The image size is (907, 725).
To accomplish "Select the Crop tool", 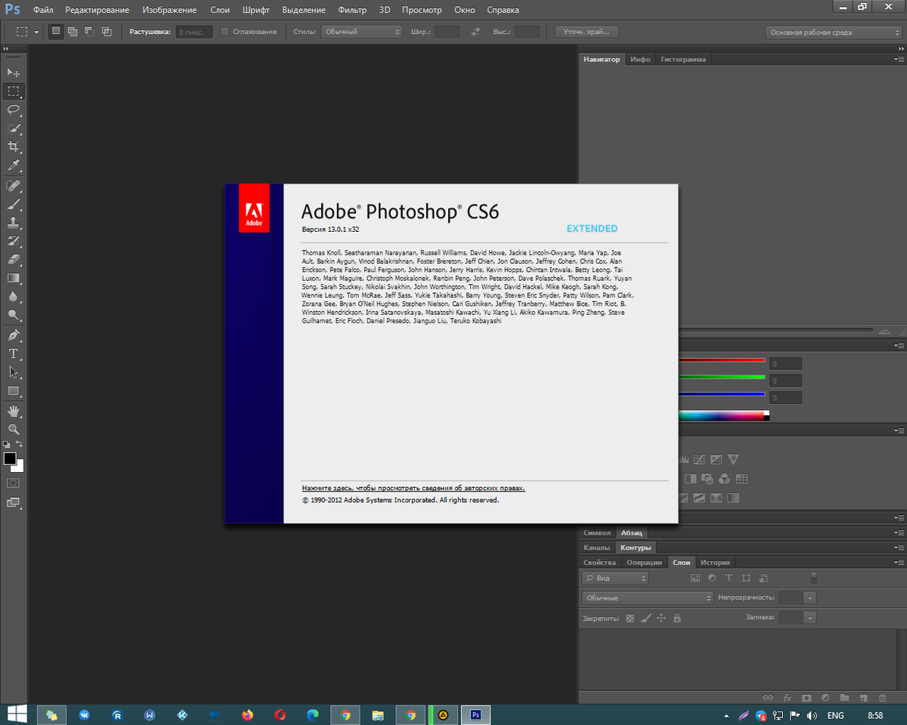I will pos(14,147).
